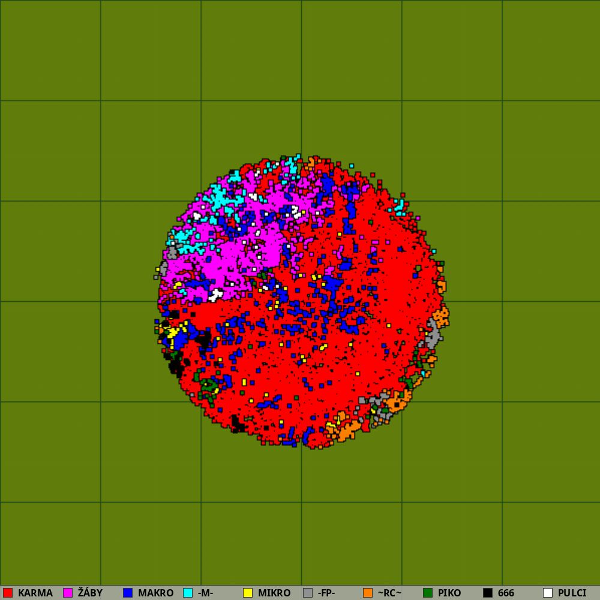The width and height of the screenshot is (600, 600).
Task: Select the PIKO label in the legend
Action: click(449, 593)
